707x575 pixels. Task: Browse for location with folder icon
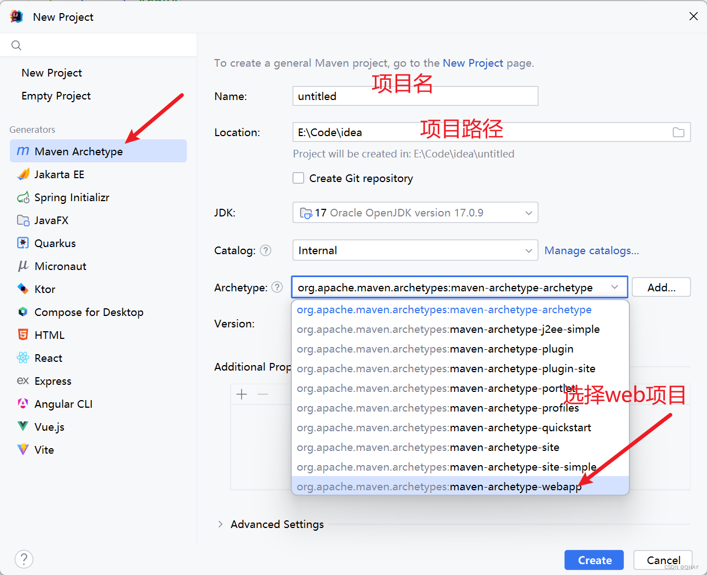pos(679,132)
